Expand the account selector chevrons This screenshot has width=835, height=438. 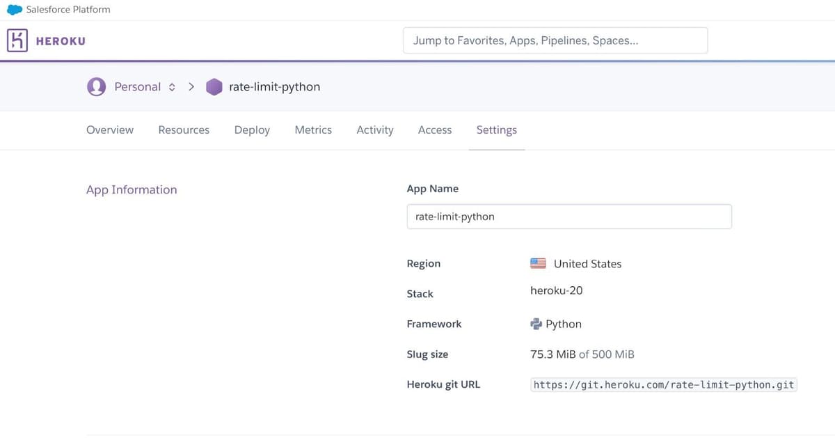(x=171, y=86)
